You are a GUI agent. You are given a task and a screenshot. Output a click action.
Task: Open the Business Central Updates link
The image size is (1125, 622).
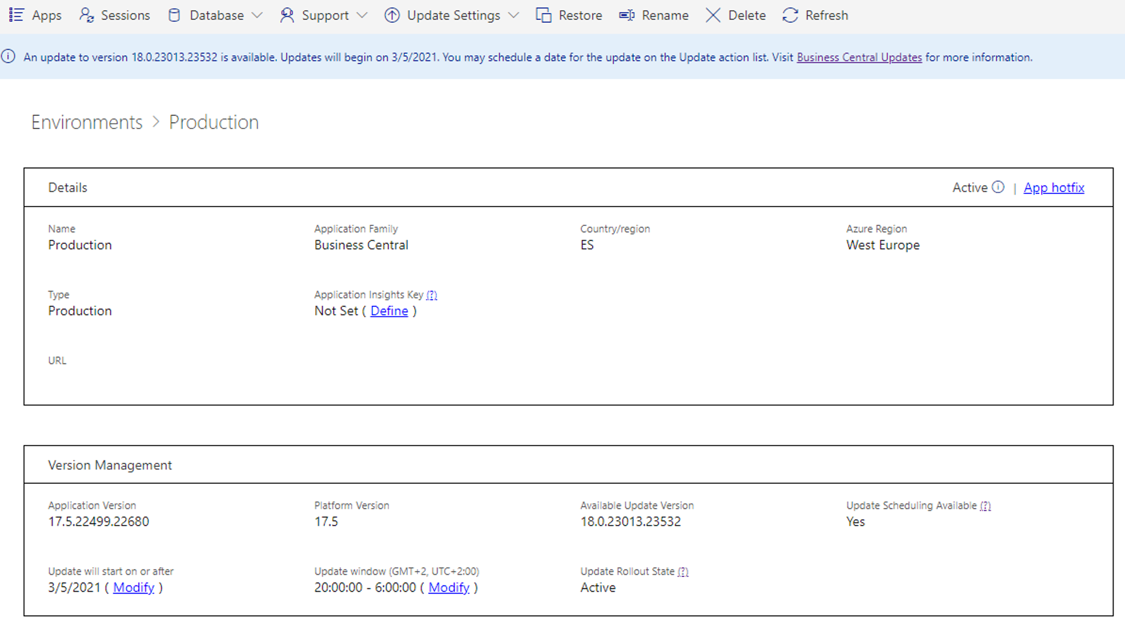click(x=859, y=58)
